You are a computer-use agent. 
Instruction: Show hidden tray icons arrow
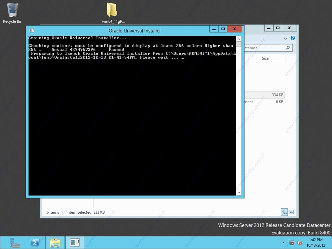pos(283,243)
